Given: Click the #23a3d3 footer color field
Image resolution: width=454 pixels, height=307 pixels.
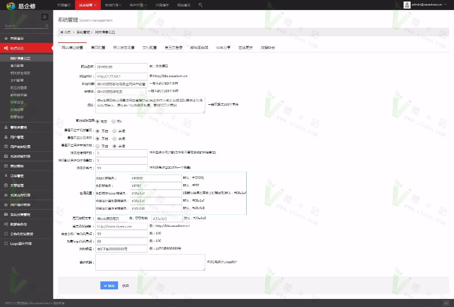Looking at the screenshot, I should tap(167, 219).
